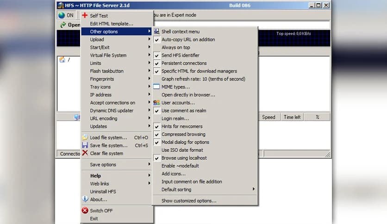Click the Shell context menu icon
The width and height of the screenshot is (387, 224).
156,31
